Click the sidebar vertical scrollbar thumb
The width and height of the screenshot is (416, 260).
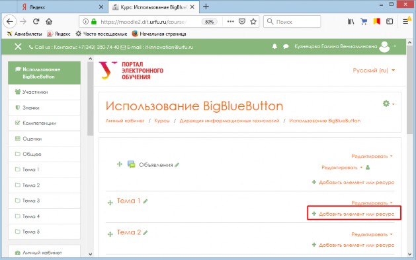(90, 98)
